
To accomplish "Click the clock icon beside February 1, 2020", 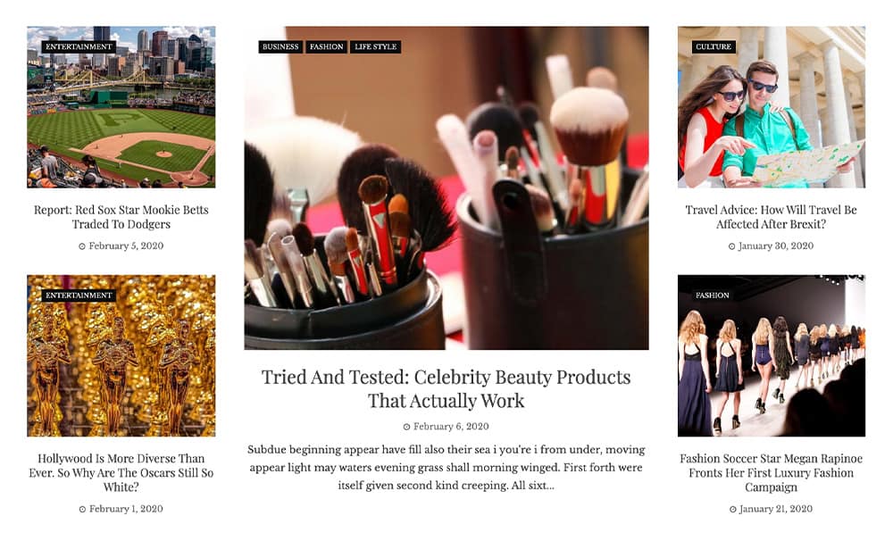I will coord(82,510).
